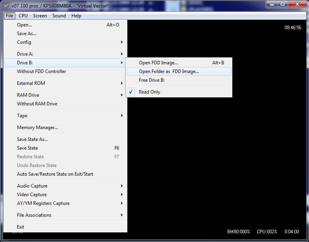
Task: Toggle the Read Only checkmark
Action: [x=149, y=92]
